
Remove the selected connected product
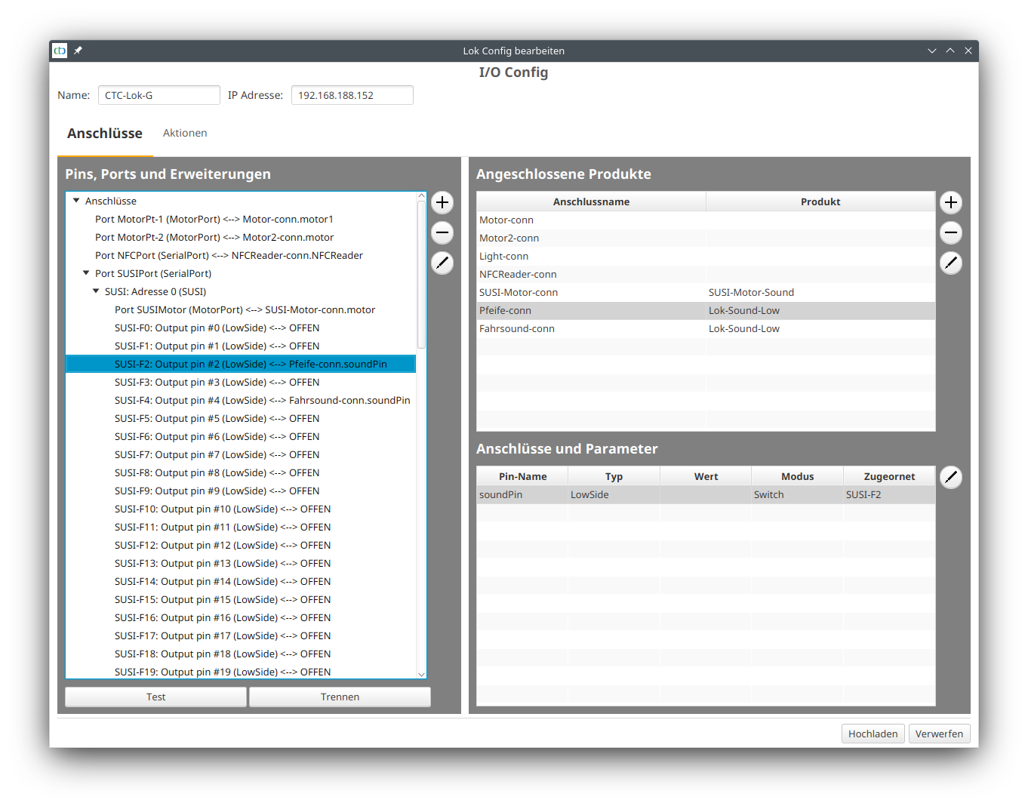(951, 232)
